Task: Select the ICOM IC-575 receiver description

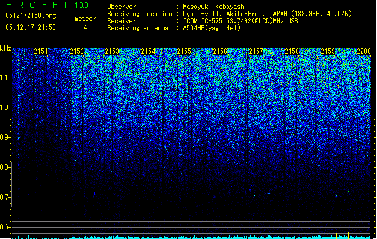Action: [241, 21]
